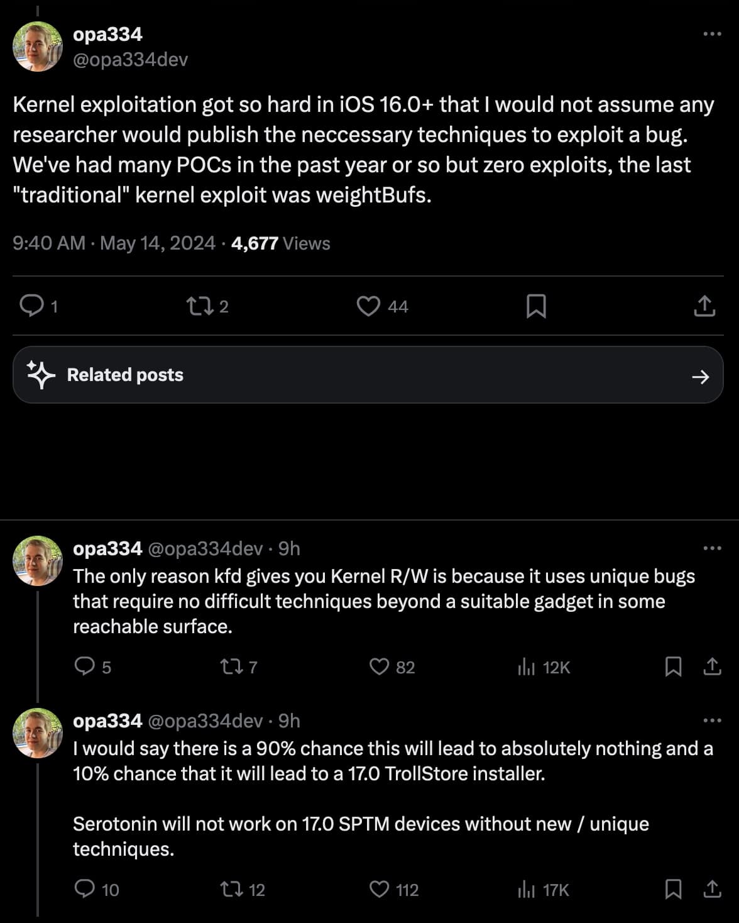Repost the TrollStore post with 12 reposts
Viewport: 739px width, 923px height.
233,889
